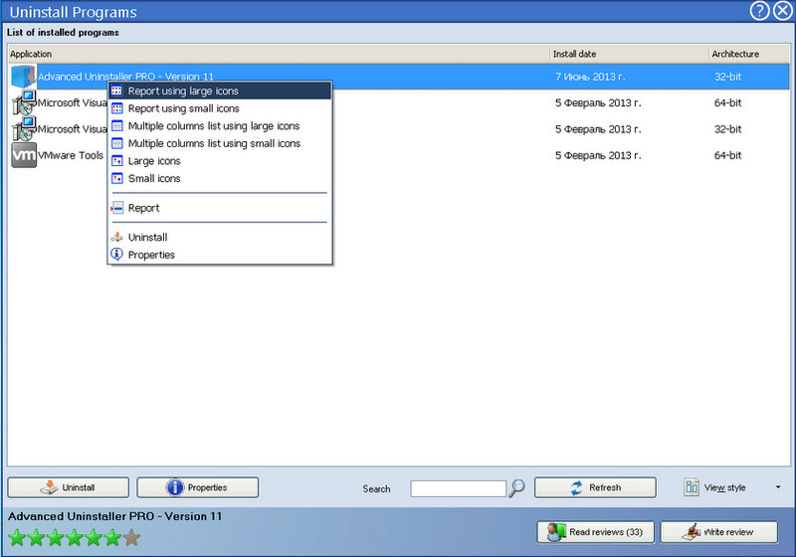This screenshot has height=557, width=796.
Task: Click icon next to 'Multiple columns list using small icons'
Action: click(117, 143)
